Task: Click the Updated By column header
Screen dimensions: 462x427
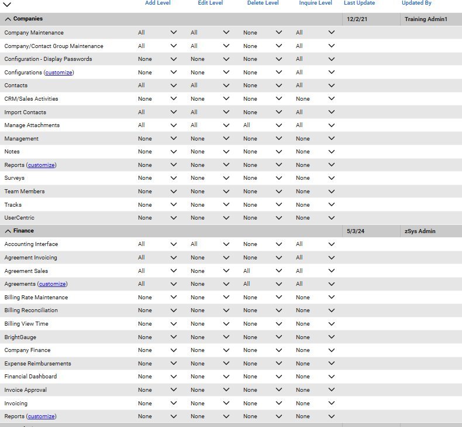Action: click(x=416, y=3)
